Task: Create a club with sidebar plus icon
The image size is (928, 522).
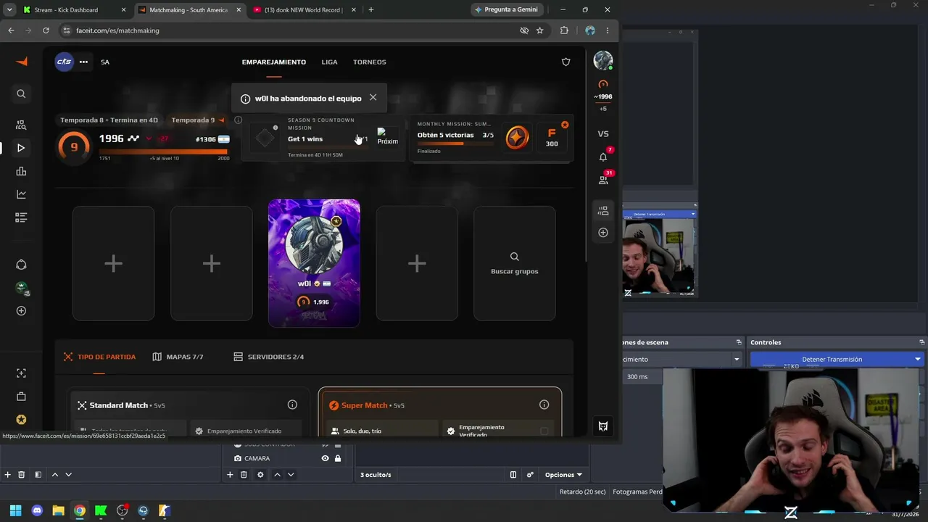Action: point(21,311)
